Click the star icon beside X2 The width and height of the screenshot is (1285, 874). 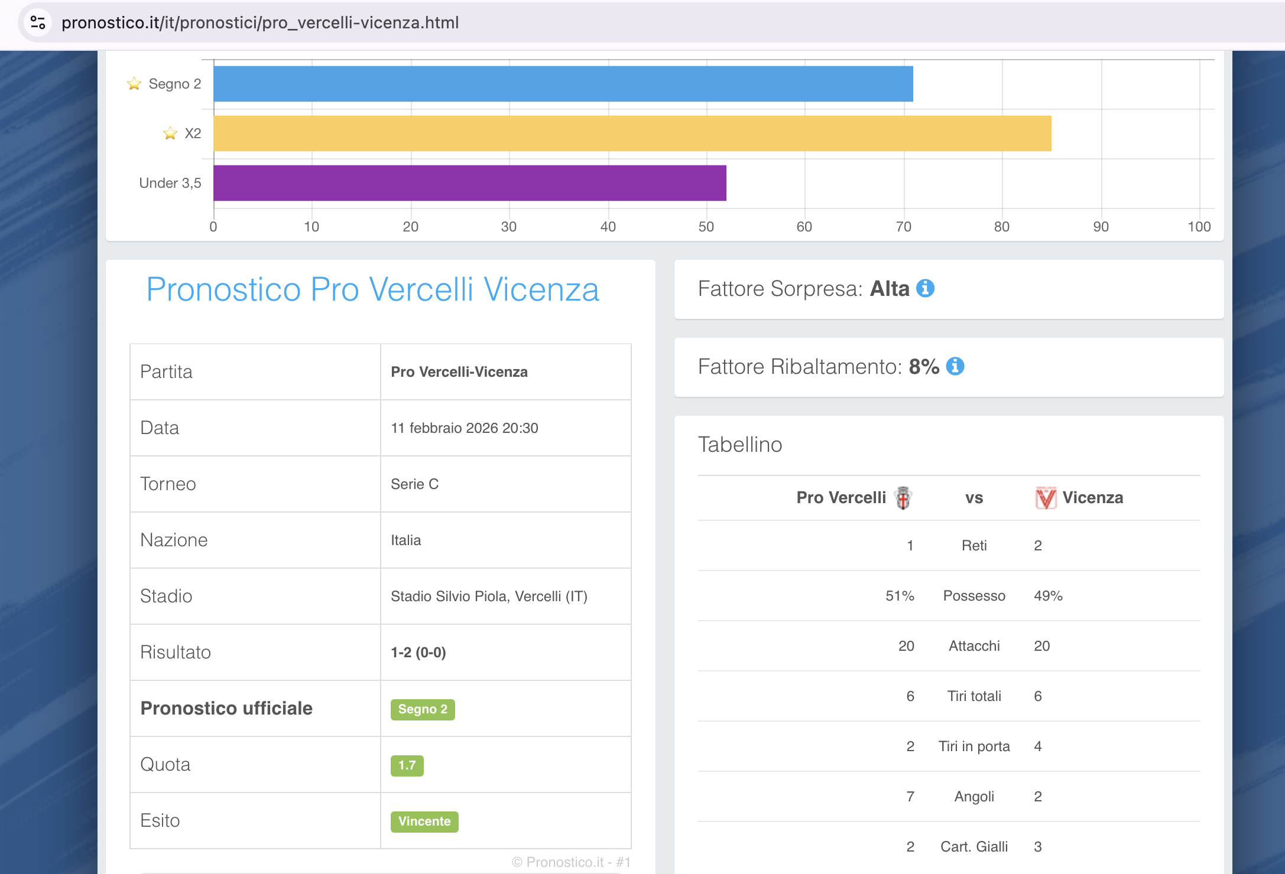(170, 133)
